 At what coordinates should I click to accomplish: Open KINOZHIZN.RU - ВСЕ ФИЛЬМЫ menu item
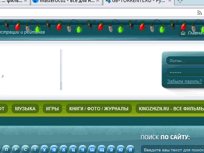coord(170,109)
